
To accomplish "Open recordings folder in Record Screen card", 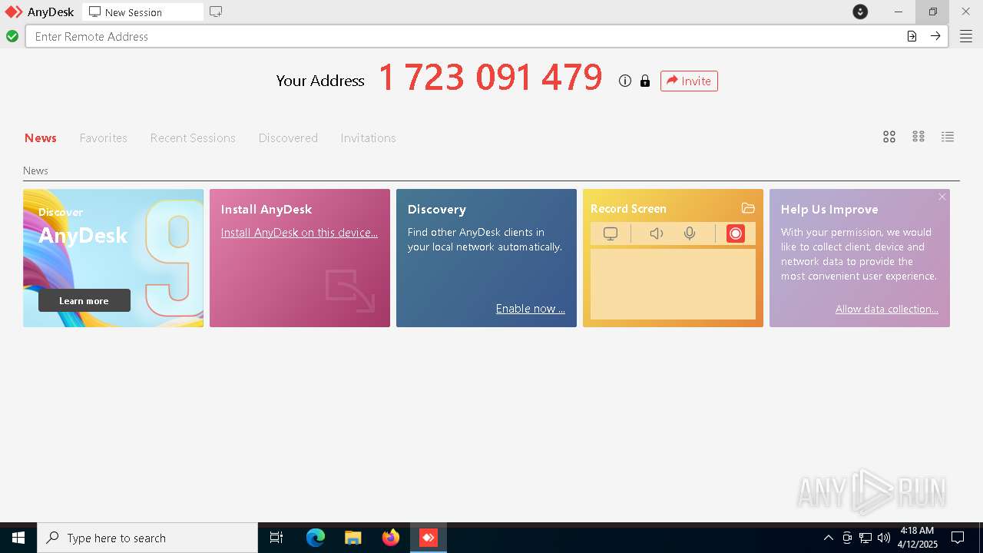I will [748, 208].
